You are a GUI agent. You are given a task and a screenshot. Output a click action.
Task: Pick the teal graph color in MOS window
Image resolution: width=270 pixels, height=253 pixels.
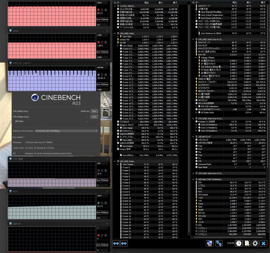tap(99, 203)
